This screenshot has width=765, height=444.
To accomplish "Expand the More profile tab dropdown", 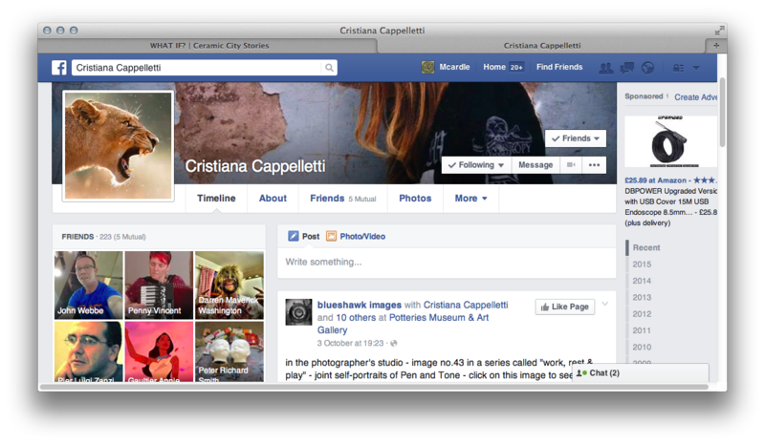I will 470,199.
